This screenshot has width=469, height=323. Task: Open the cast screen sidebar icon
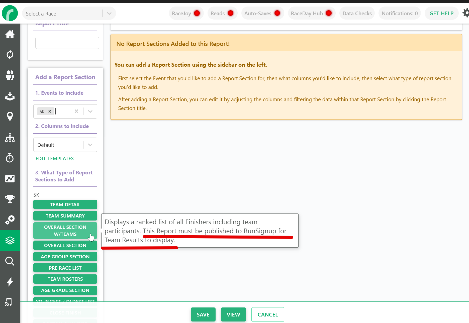[9, 302]
